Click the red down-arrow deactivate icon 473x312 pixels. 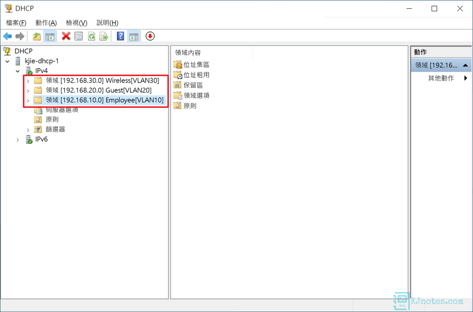[150, 36]
